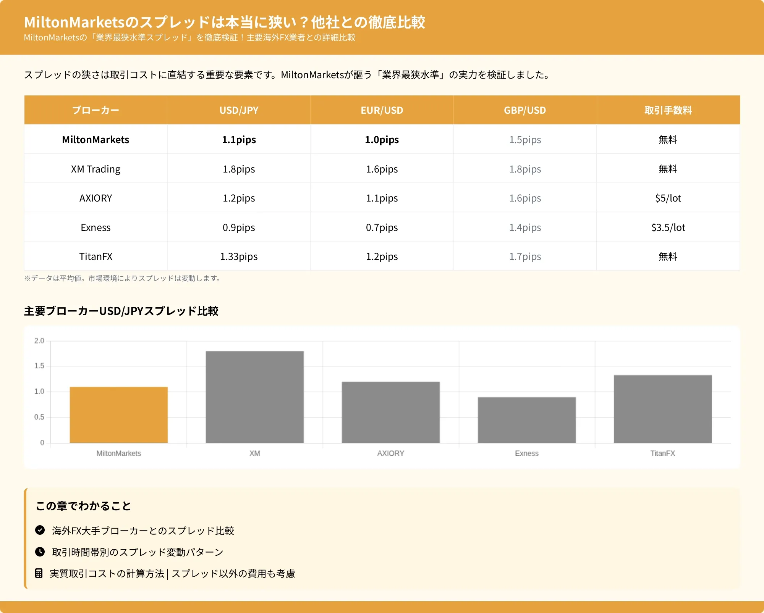This screenshot has width=764, height=613.
Task: Click the USD/JPY column header
Action: pos(239,110)
